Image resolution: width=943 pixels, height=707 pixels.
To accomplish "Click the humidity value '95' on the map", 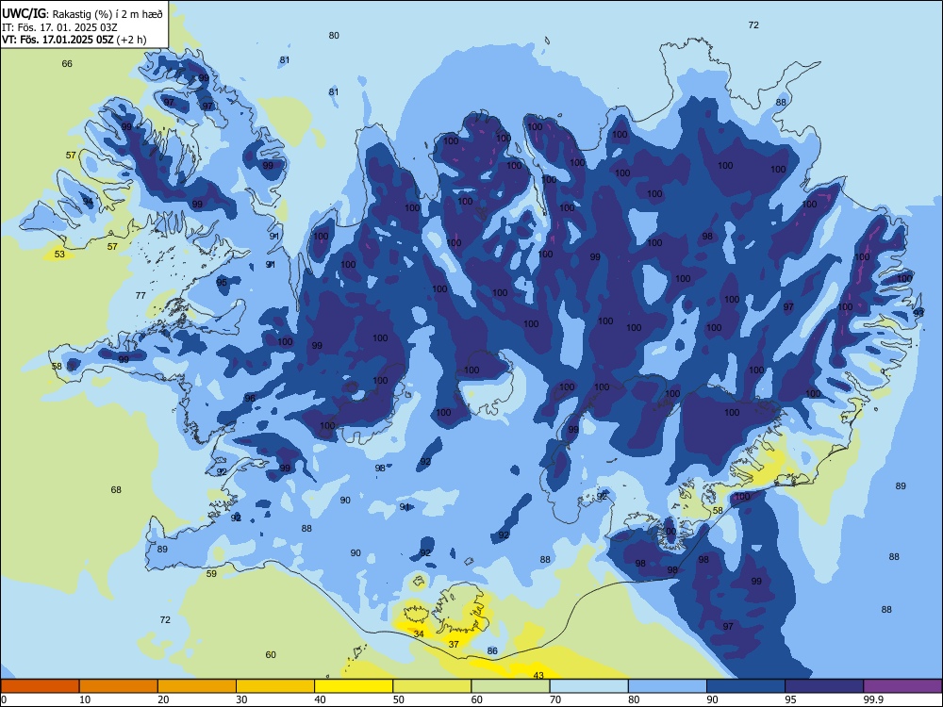I will [222, 282].
